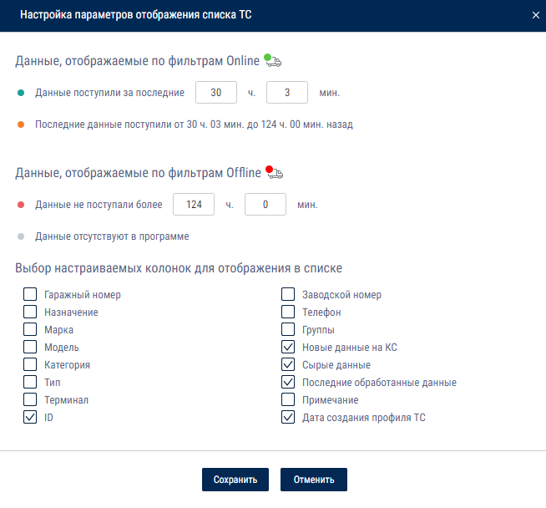
Task: Click the orange status dot indicator
Action: [21, 124]
